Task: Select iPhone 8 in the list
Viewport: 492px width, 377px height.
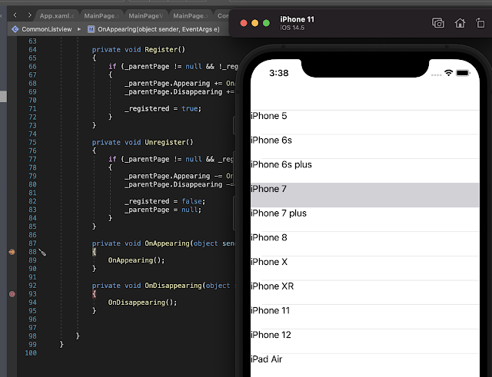Action: [x=365, y=243]
